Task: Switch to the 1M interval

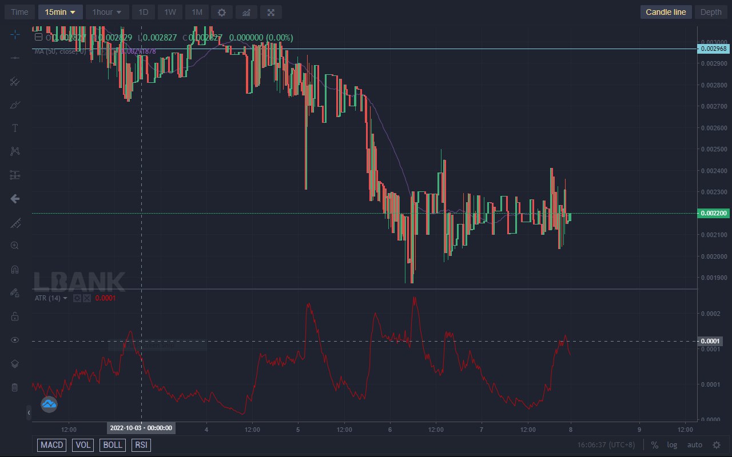Action: tap(197, 12)
